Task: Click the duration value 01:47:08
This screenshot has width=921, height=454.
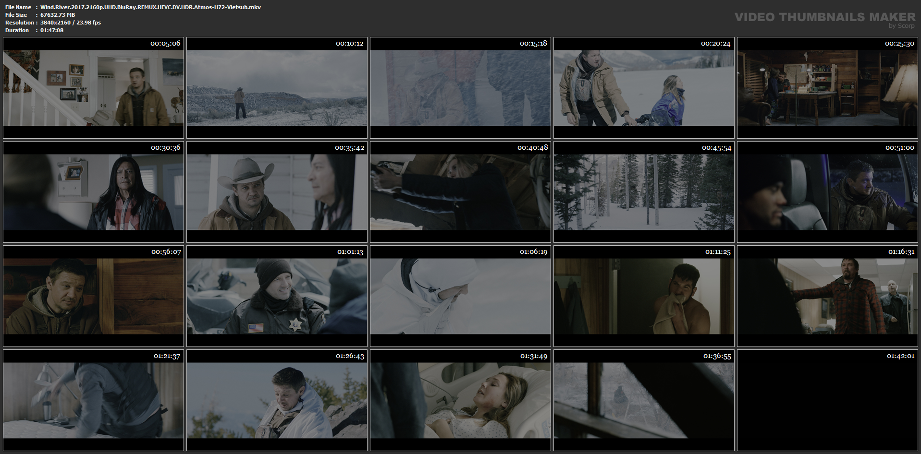Action: (52, 30)
